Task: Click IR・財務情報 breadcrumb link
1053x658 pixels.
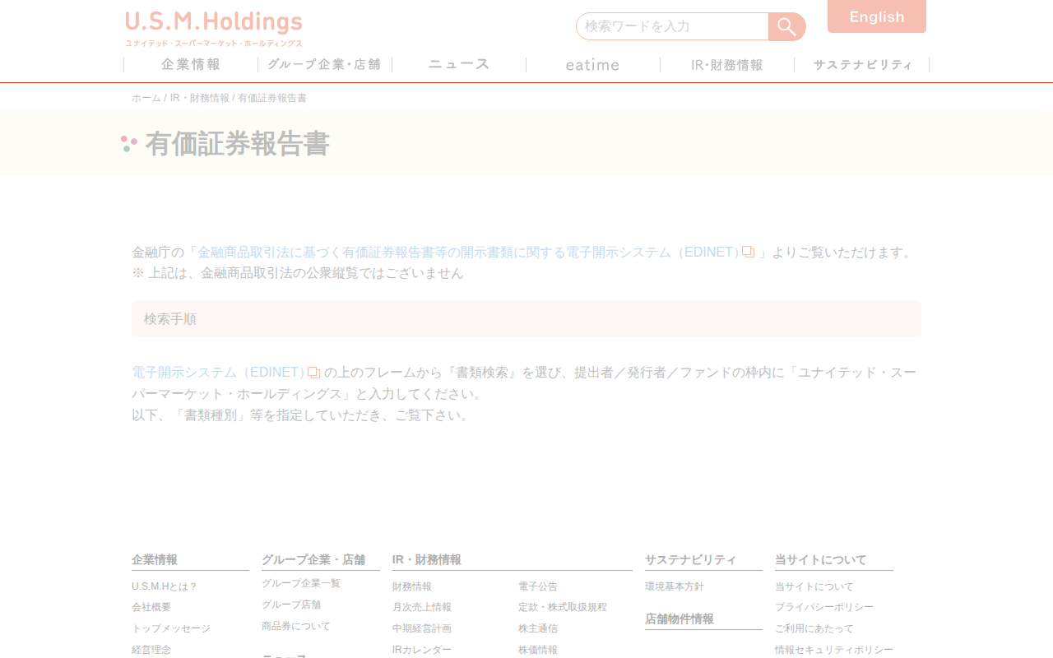Action: 200,98
